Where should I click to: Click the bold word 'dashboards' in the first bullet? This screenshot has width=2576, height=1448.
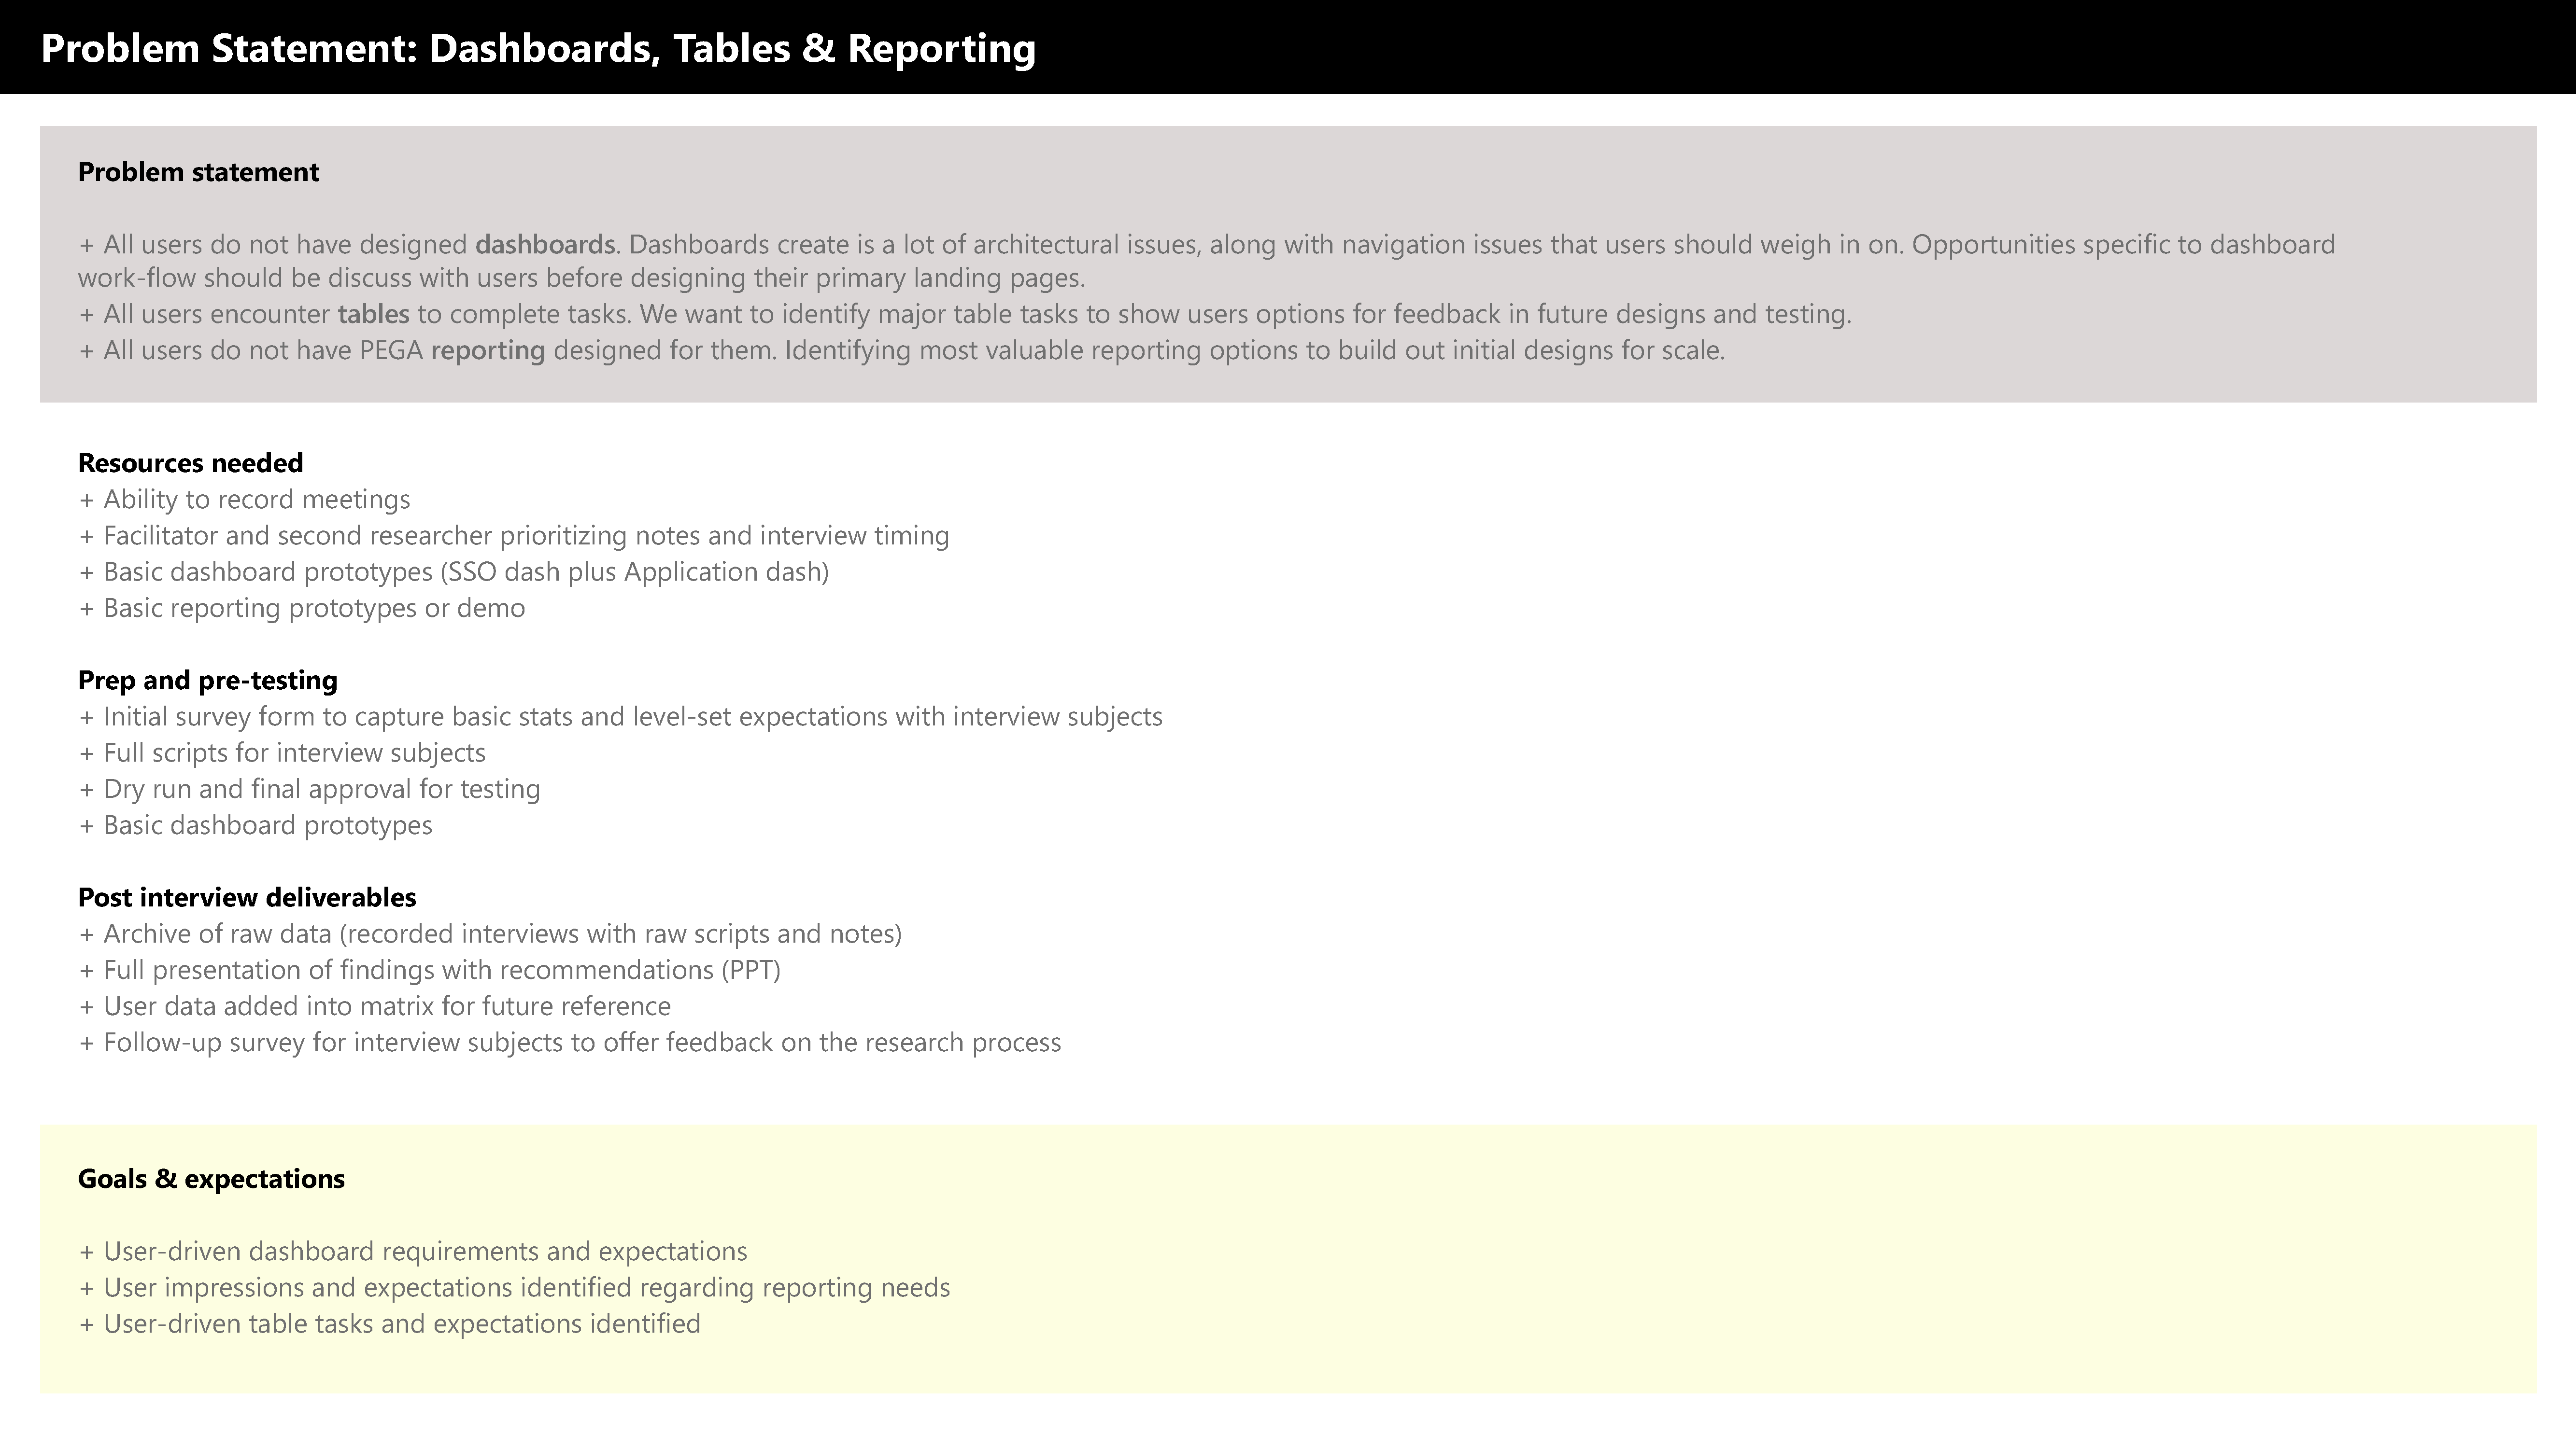point(545,244)
